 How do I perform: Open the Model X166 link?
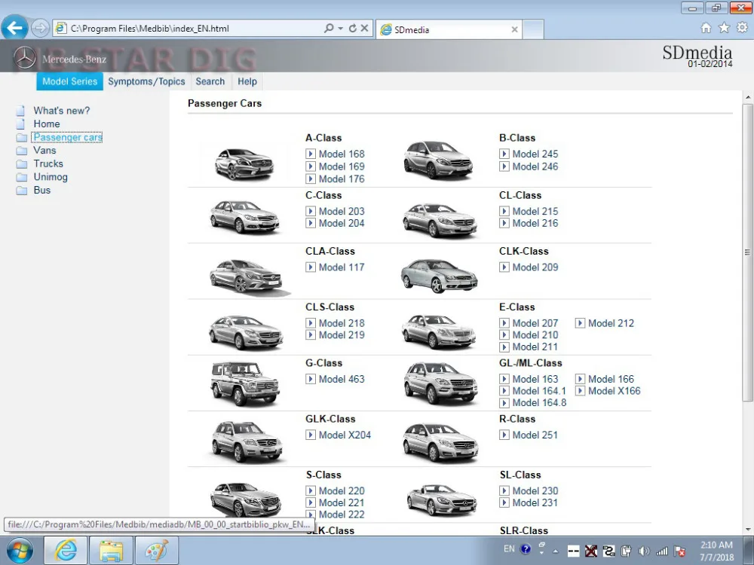[x=614, y=391]
